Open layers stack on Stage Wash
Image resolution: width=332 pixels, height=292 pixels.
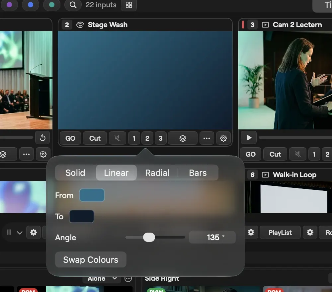click(183, 138)
